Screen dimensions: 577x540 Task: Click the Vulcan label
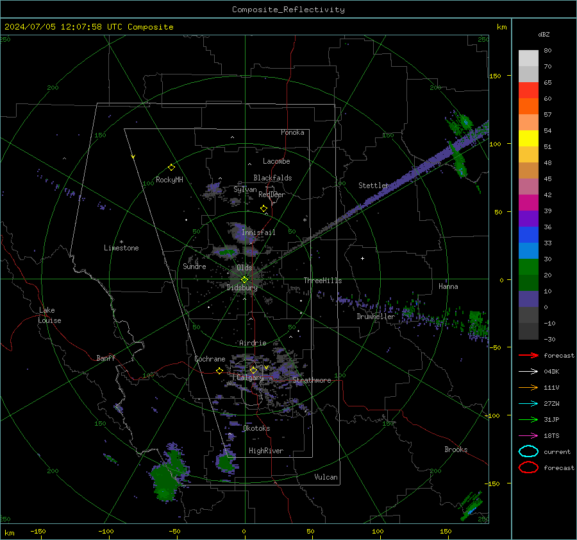(326, 477)
